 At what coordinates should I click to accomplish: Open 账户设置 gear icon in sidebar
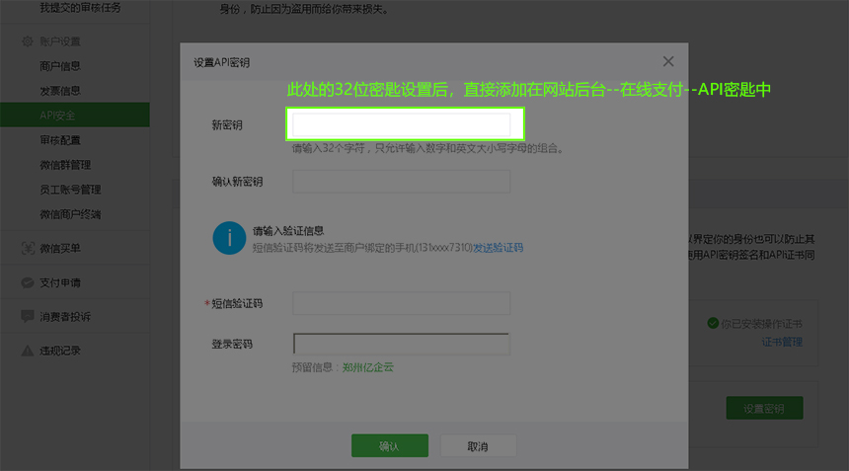[27, 41]
